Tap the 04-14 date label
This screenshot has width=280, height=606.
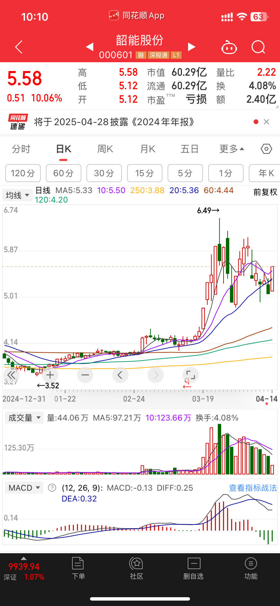click(267, 399)
